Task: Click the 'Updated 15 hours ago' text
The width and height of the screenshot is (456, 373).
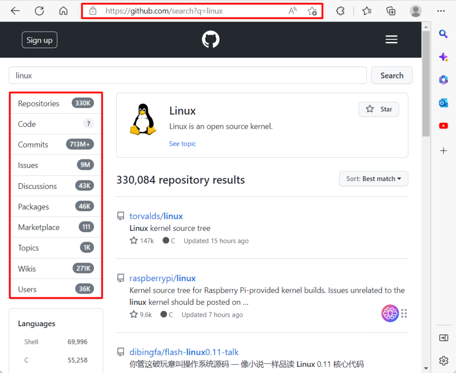Action: click(x=216, y=241)
